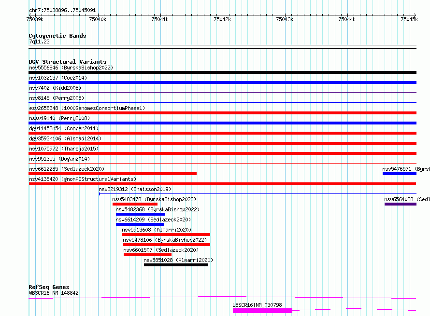Click the red esv2658348 variant bar
Viewport: 430px width, 316px height.
tap(222, 113)
